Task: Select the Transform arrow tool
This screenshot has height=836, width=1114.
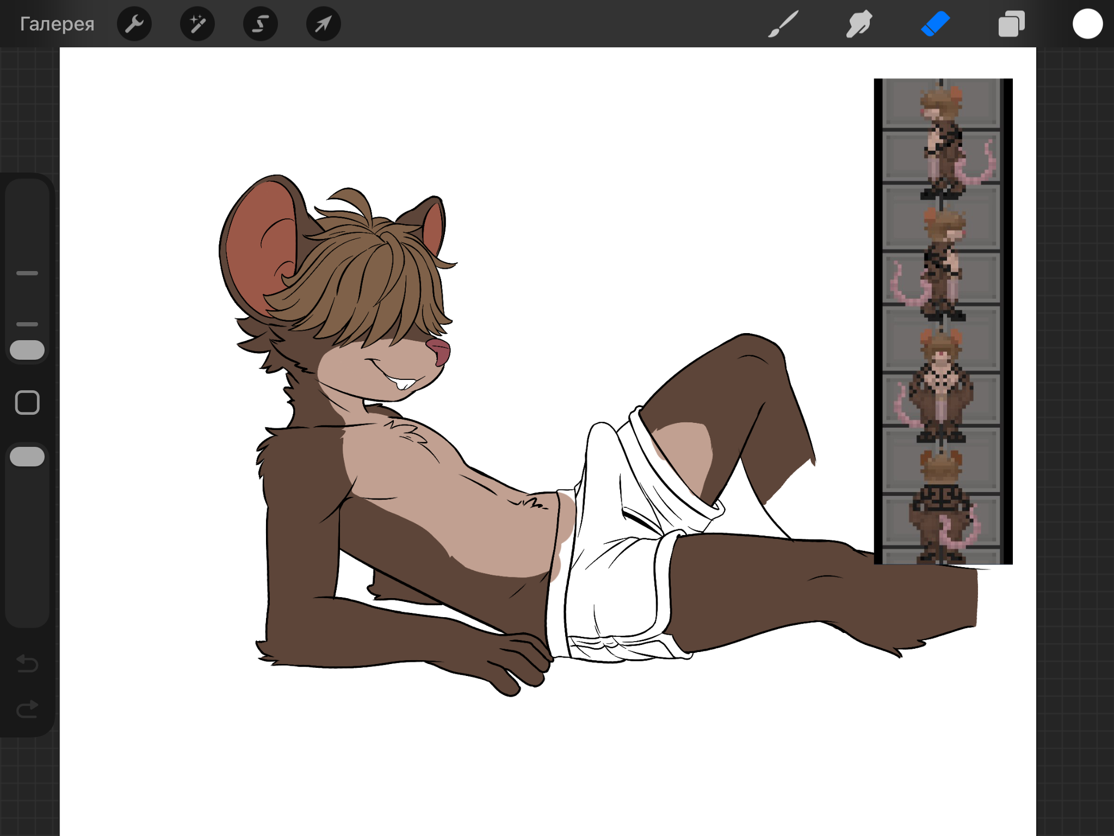Action: pos(323,24)
